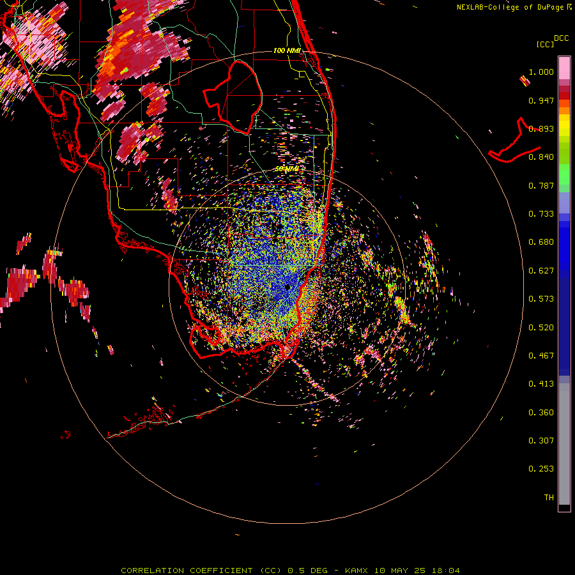The height and width of the screenshot is (575, 575).
Task: Click the 18:04 timestamp in the caption
Action: 447,571
